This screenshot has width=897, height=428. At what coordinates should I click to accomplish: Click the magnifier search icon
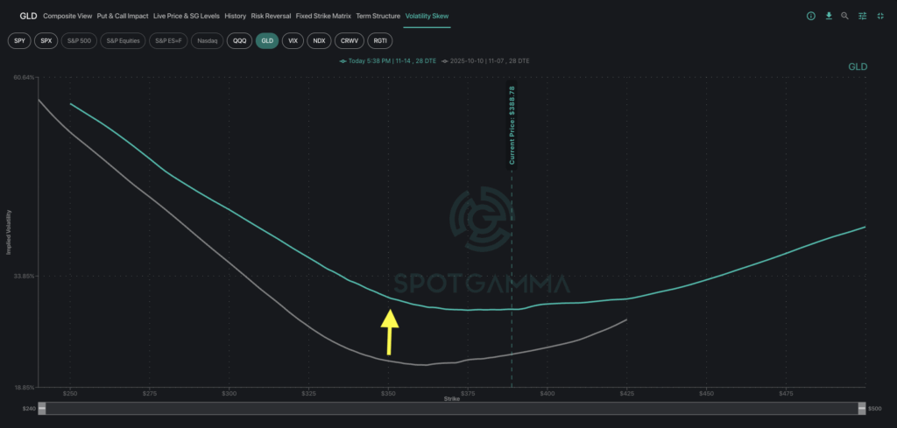pos(844,16)
